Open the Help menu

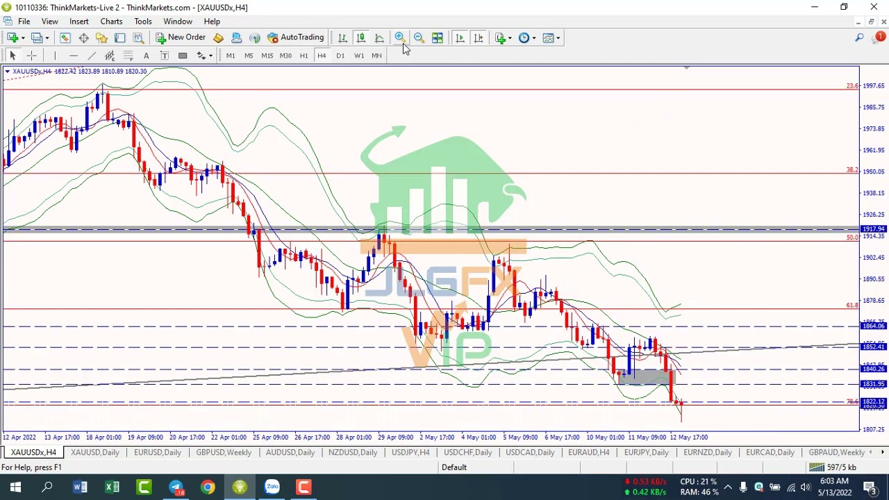(212, 22)
